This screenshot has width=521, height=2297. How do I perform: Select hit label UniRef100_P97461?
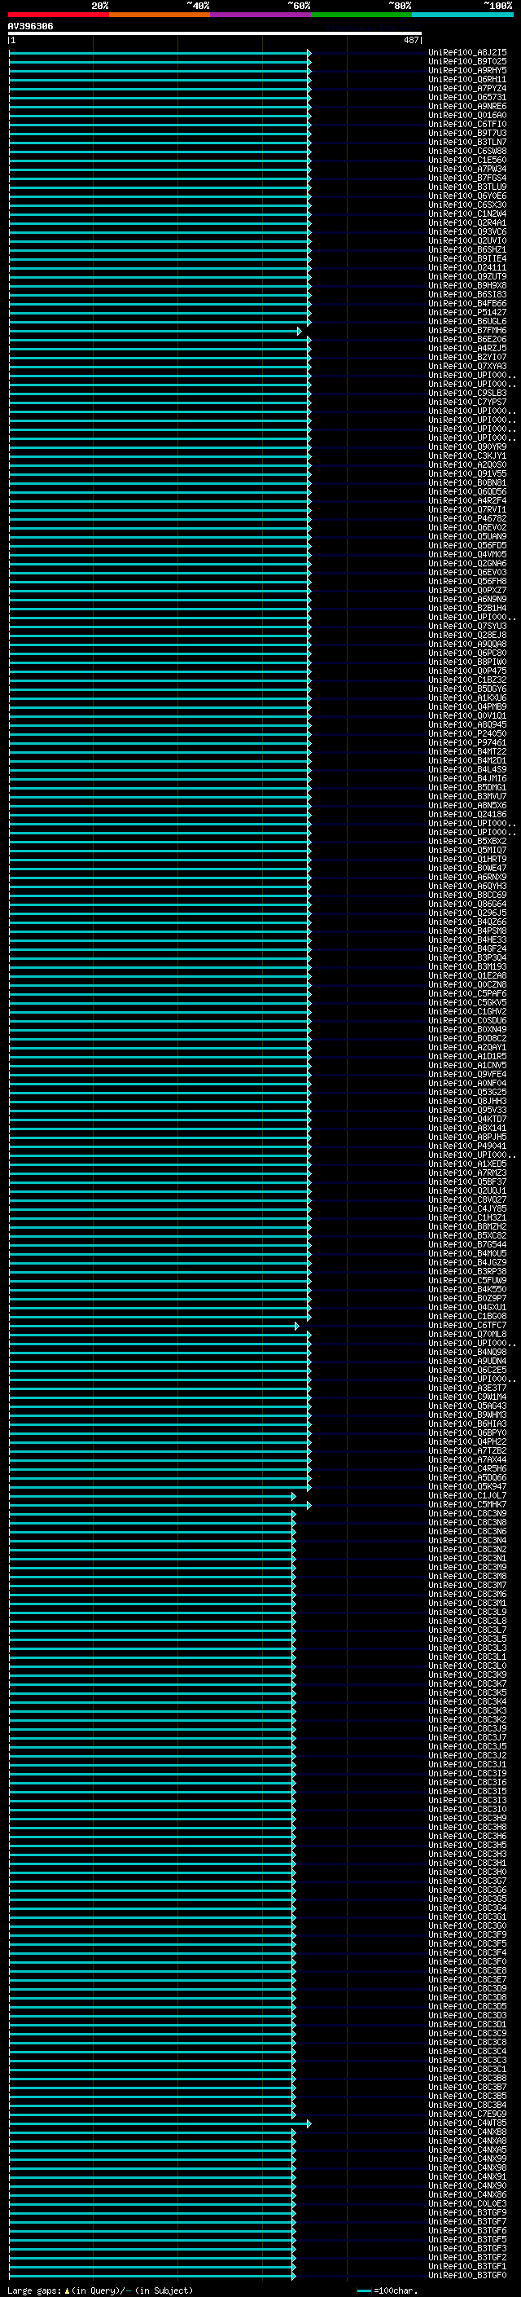[x=467, y=741]
